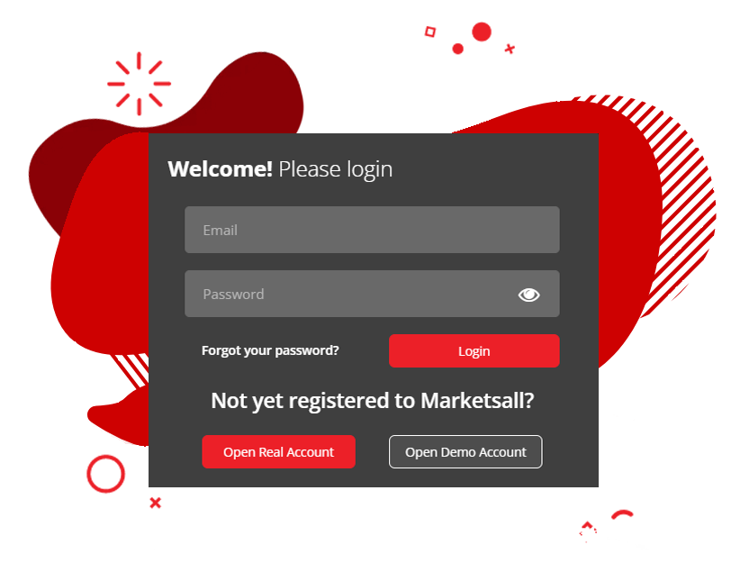Click the Welcome! Please login heading
Image resolution: width=731 pixels, height=563 pixels.
point(280,169)
